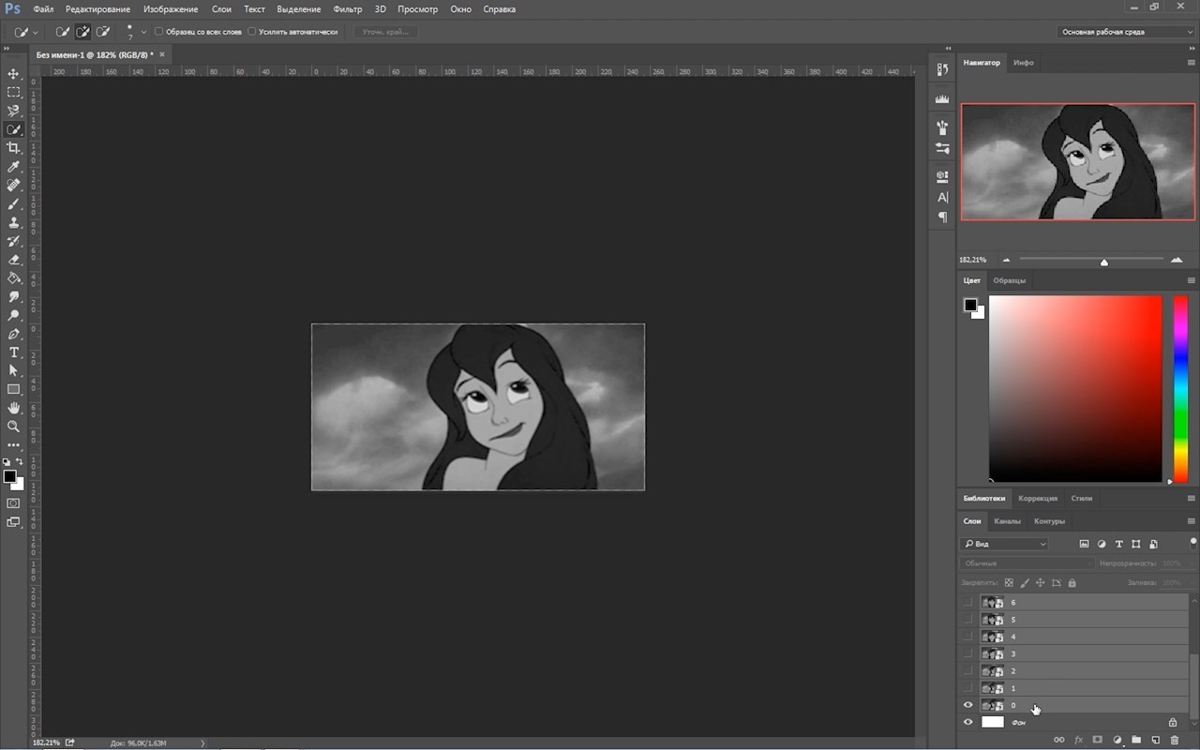The width and height of the screenshot is (1200, 750).
Task: Select the Hand tool
Action: 13,408
